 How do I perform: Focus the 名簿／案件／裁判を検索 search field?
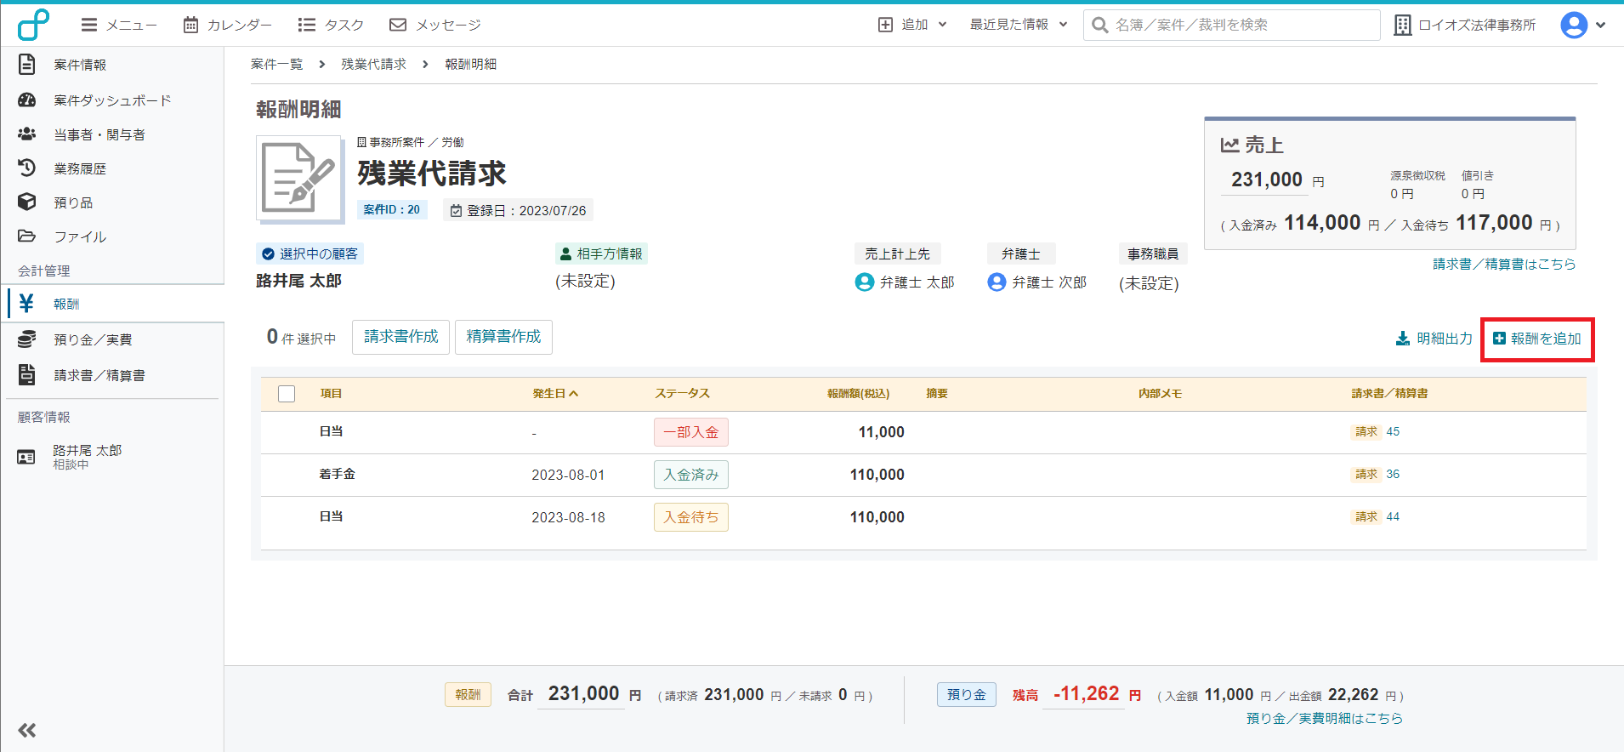coord(1231,25)
